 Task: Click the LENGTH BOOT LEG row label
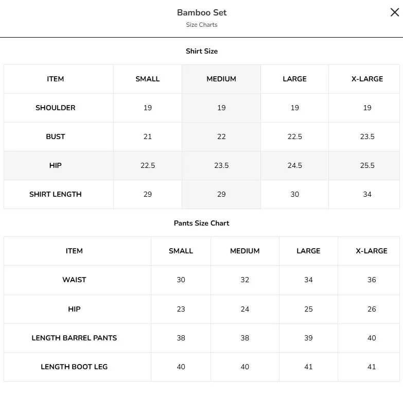coord(74,367)
